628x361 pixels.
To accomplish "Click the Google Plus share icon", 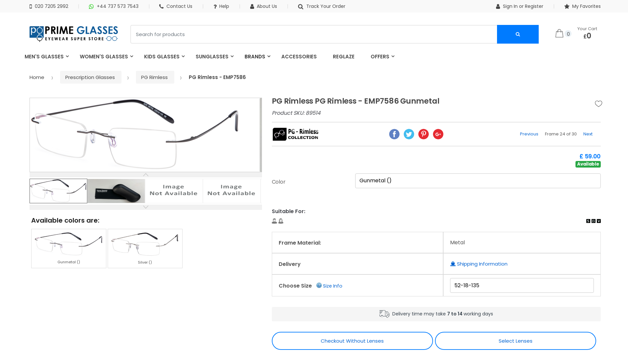I will (438, 134).
